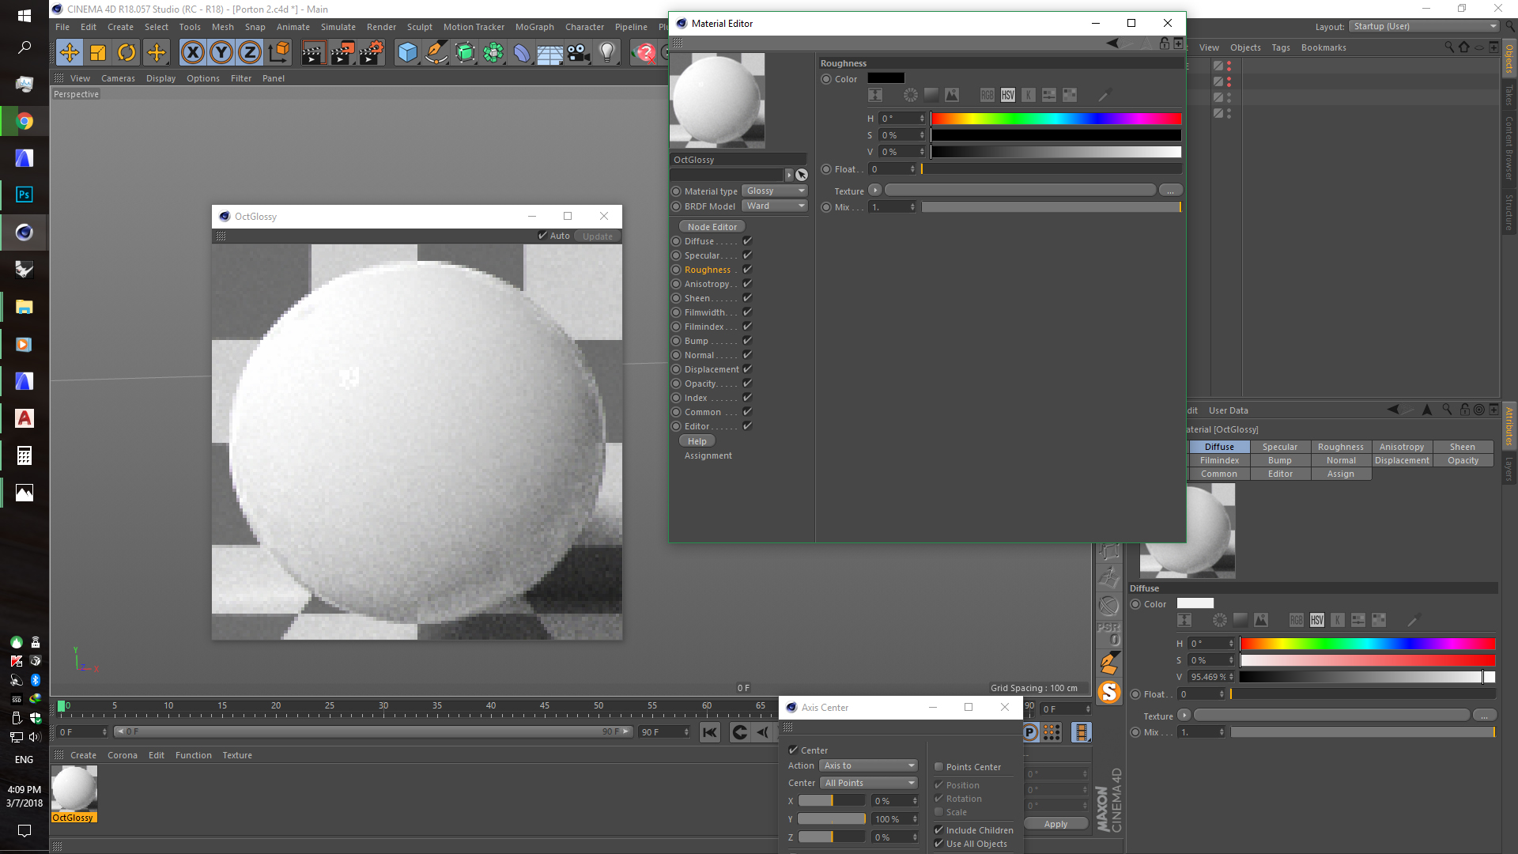Toggle the Opacity channel checkbox
This screenshot has height=854, width=1518.
point(747,383)
